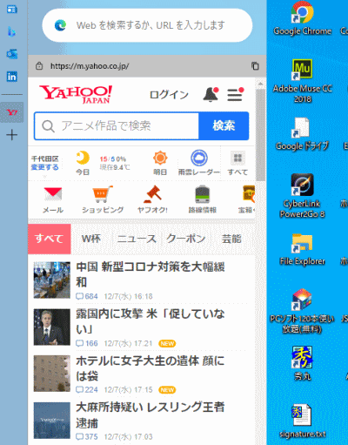Viewport: 348px width, 445px height.
Task: Click the comment count 224
Action: [x=87, y=390]
